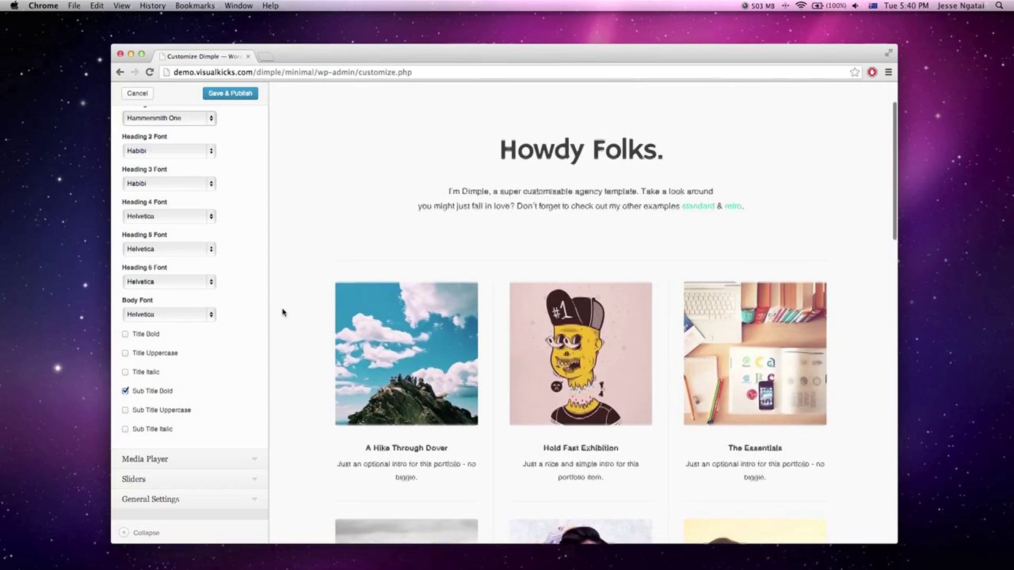1014x570 pixels.
Task: Open the Chrome application menu
Action: pyautogui.click(x=43, y=5)
